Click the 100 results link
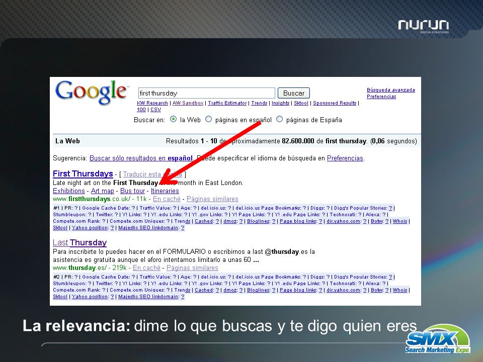This screenshot has width=483, height=362. 141,110
